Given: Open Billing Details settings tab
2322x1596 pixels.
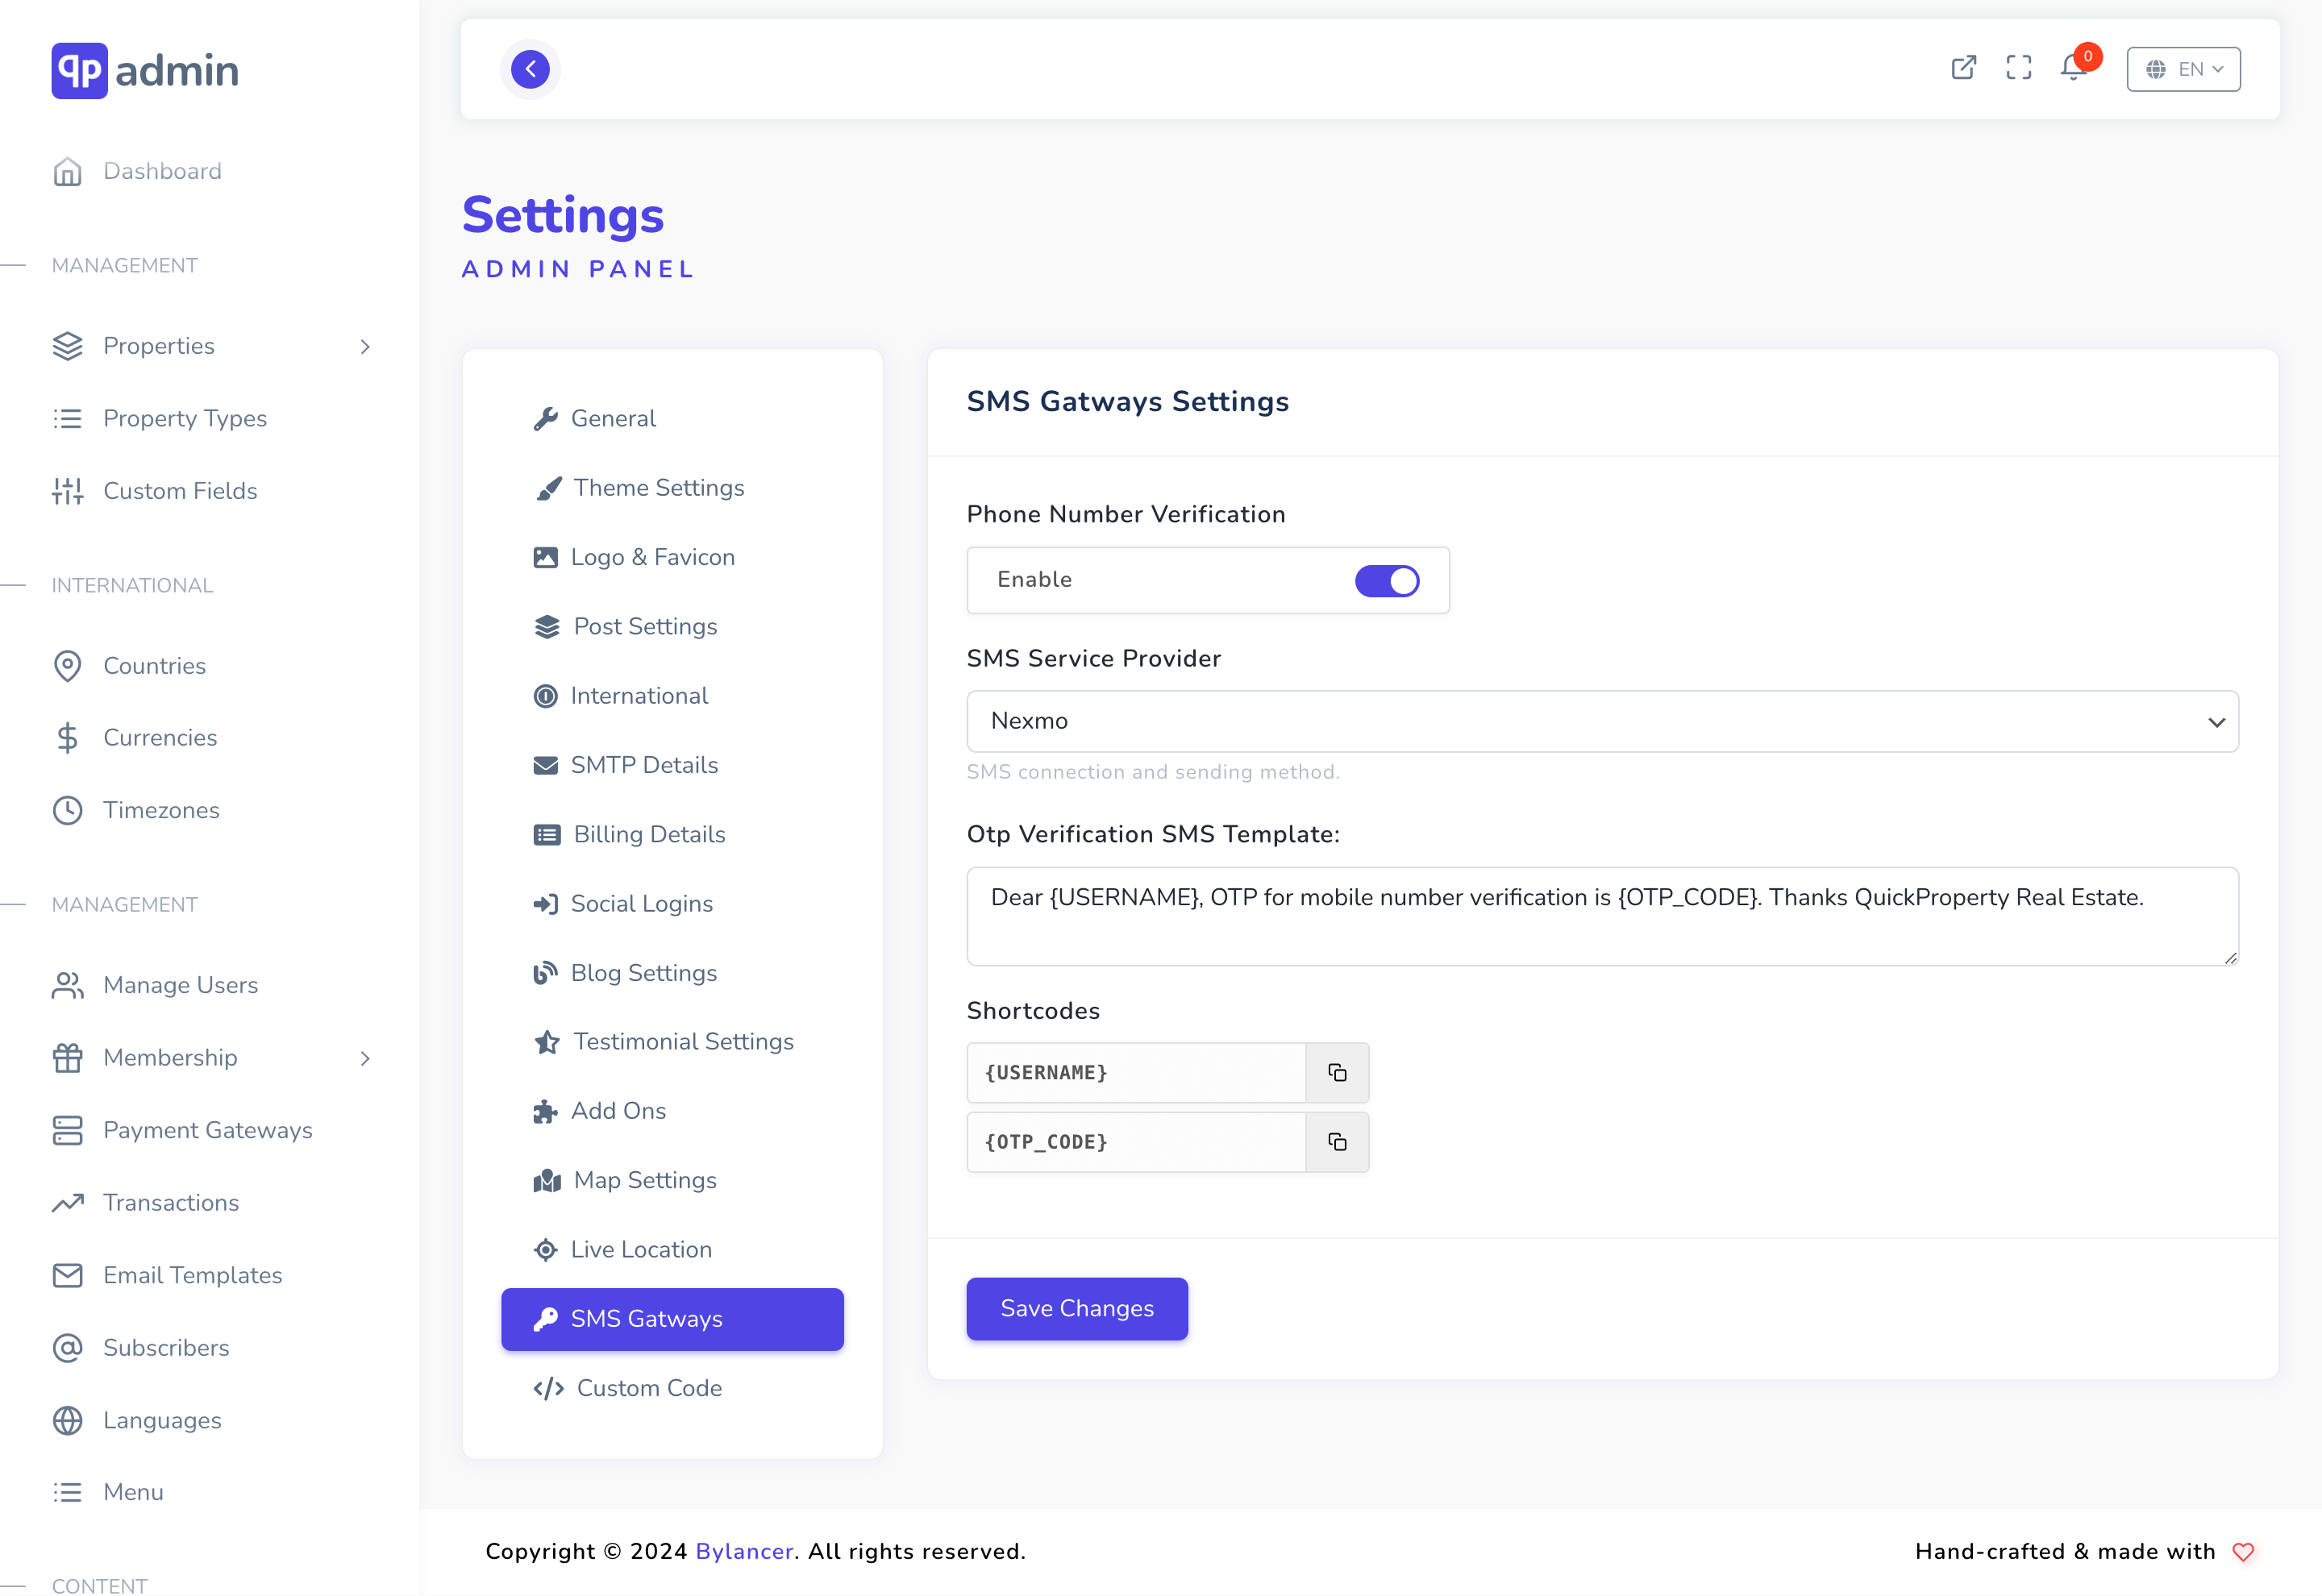Looking at the screenshot, I should tap(672, 834).
